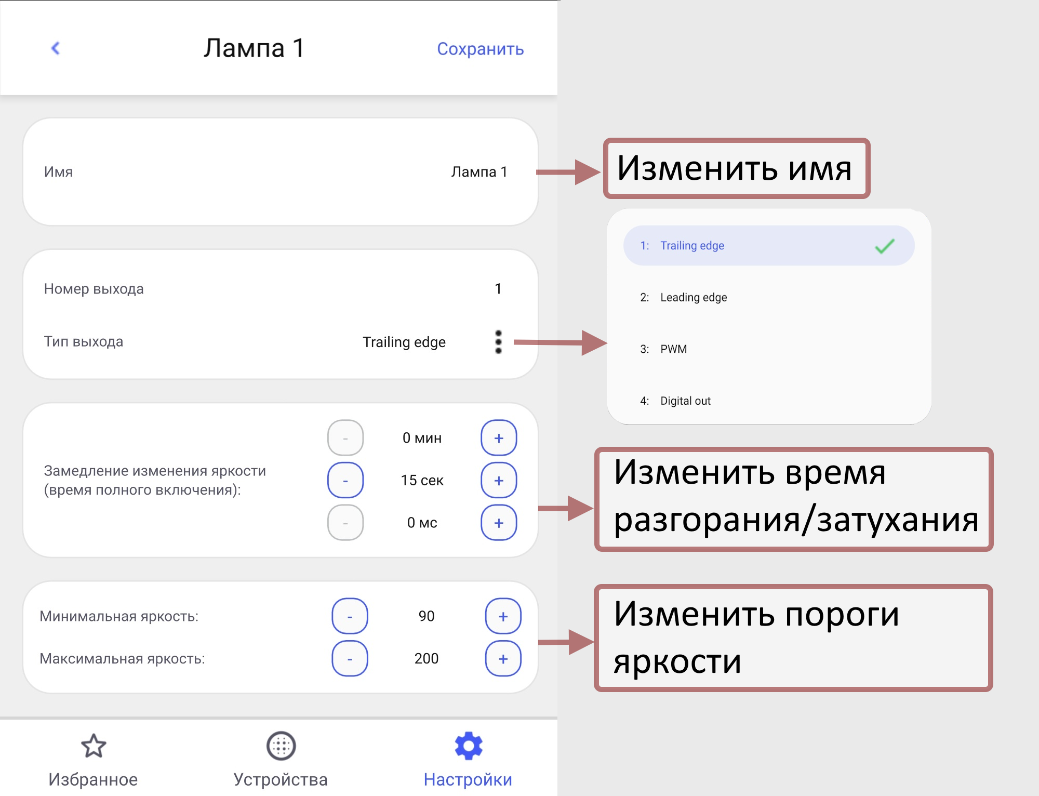Increase Максимальная яркость value
The image size is (1039, 796).
coord(503,659)
